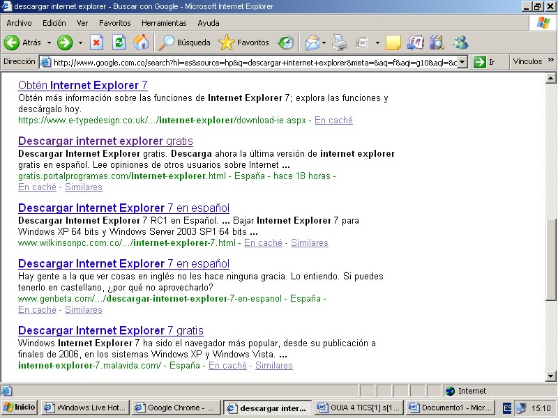Go to Home page icon
Image resolution: width=558 pixels, height=418 pixels.
141,42
